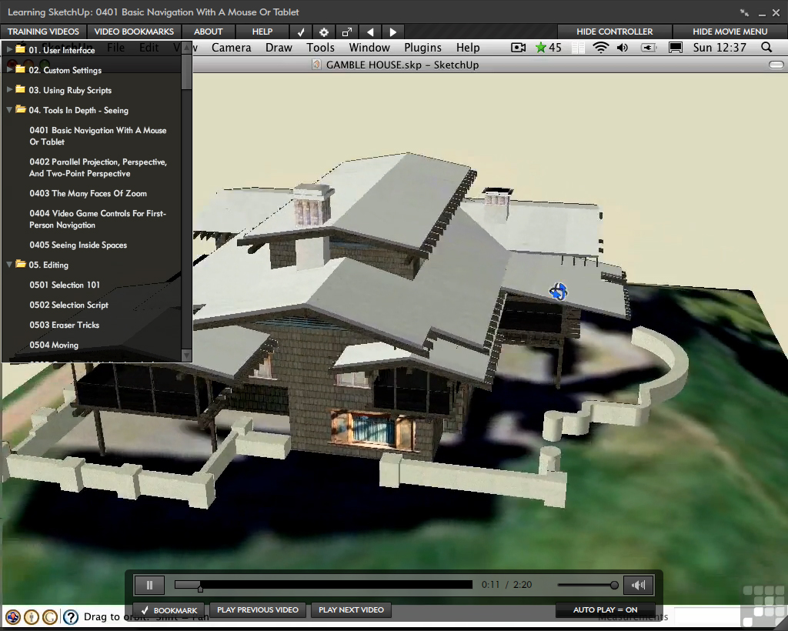The width and height of the screenshot is (788, 631).
Task: Click the folder icon for 02. Custom Settings
Action: point(20,69)
